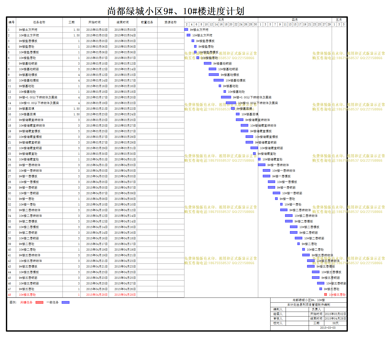Select row 4 task name 9#楼垫层砼 in table
Viewport: 385px width, 337px height.
pyautogui.click(x=26, y=47)
